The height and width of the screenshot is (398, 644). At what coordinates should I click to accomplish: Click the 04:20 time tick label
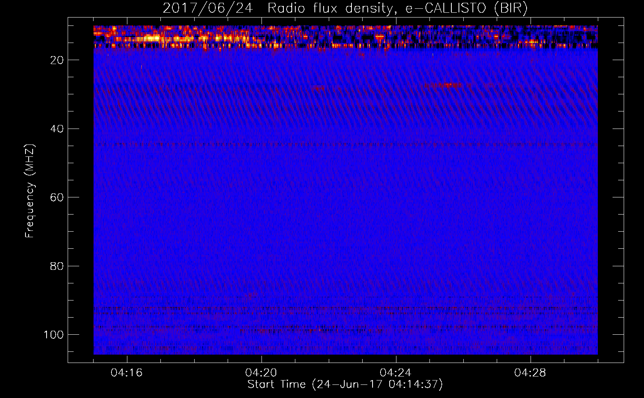pos(261,373)
